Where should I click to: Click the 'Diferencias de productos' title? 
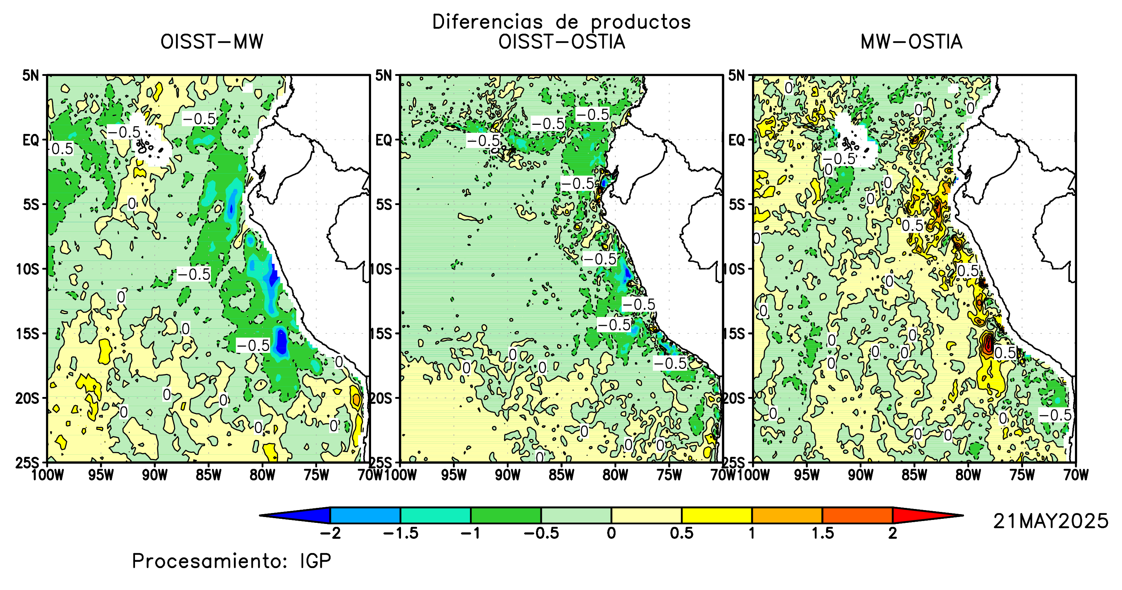tap(562, 22)
